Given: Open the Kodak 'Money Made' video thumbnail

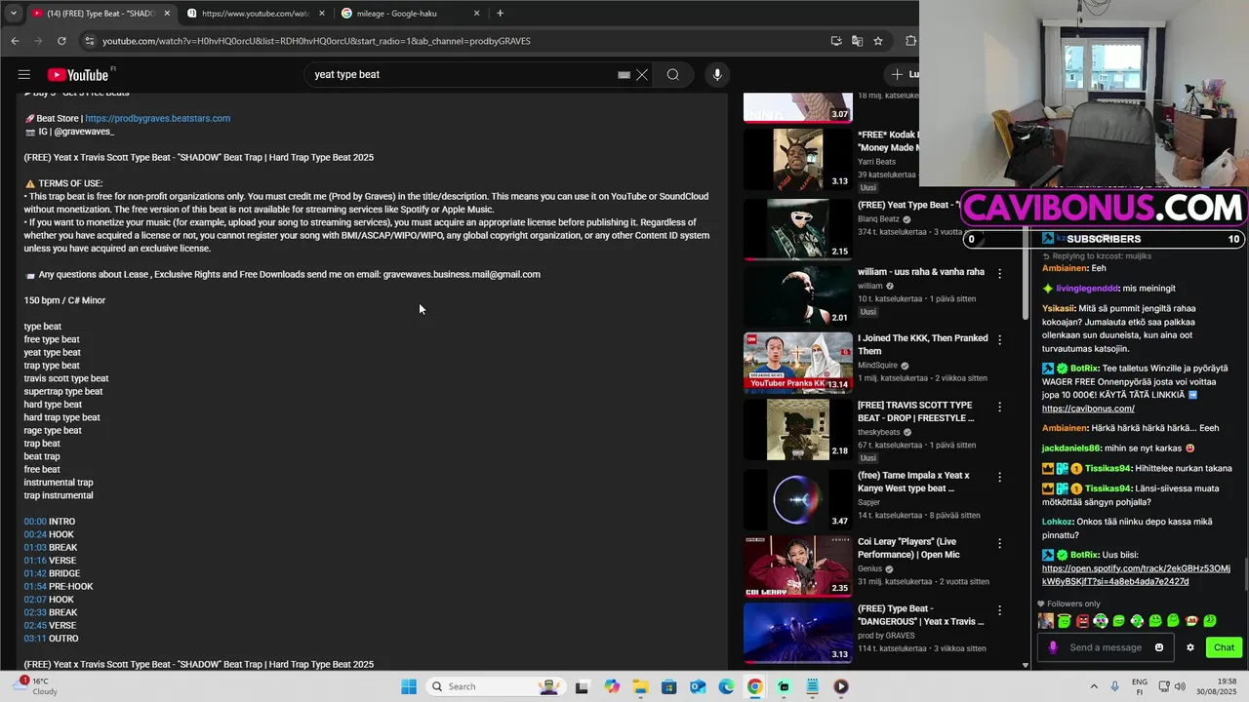Looking at the screenshot, I should (x=797, y=159).
